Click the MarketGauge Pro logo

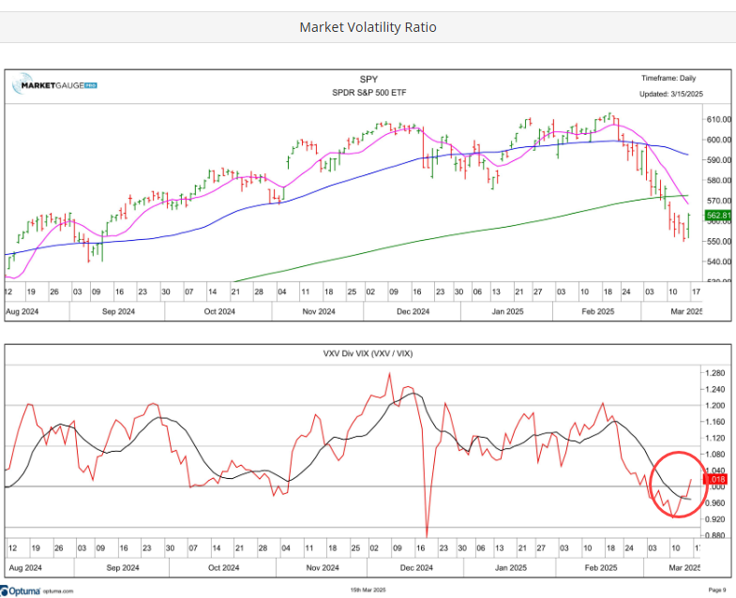54,86
